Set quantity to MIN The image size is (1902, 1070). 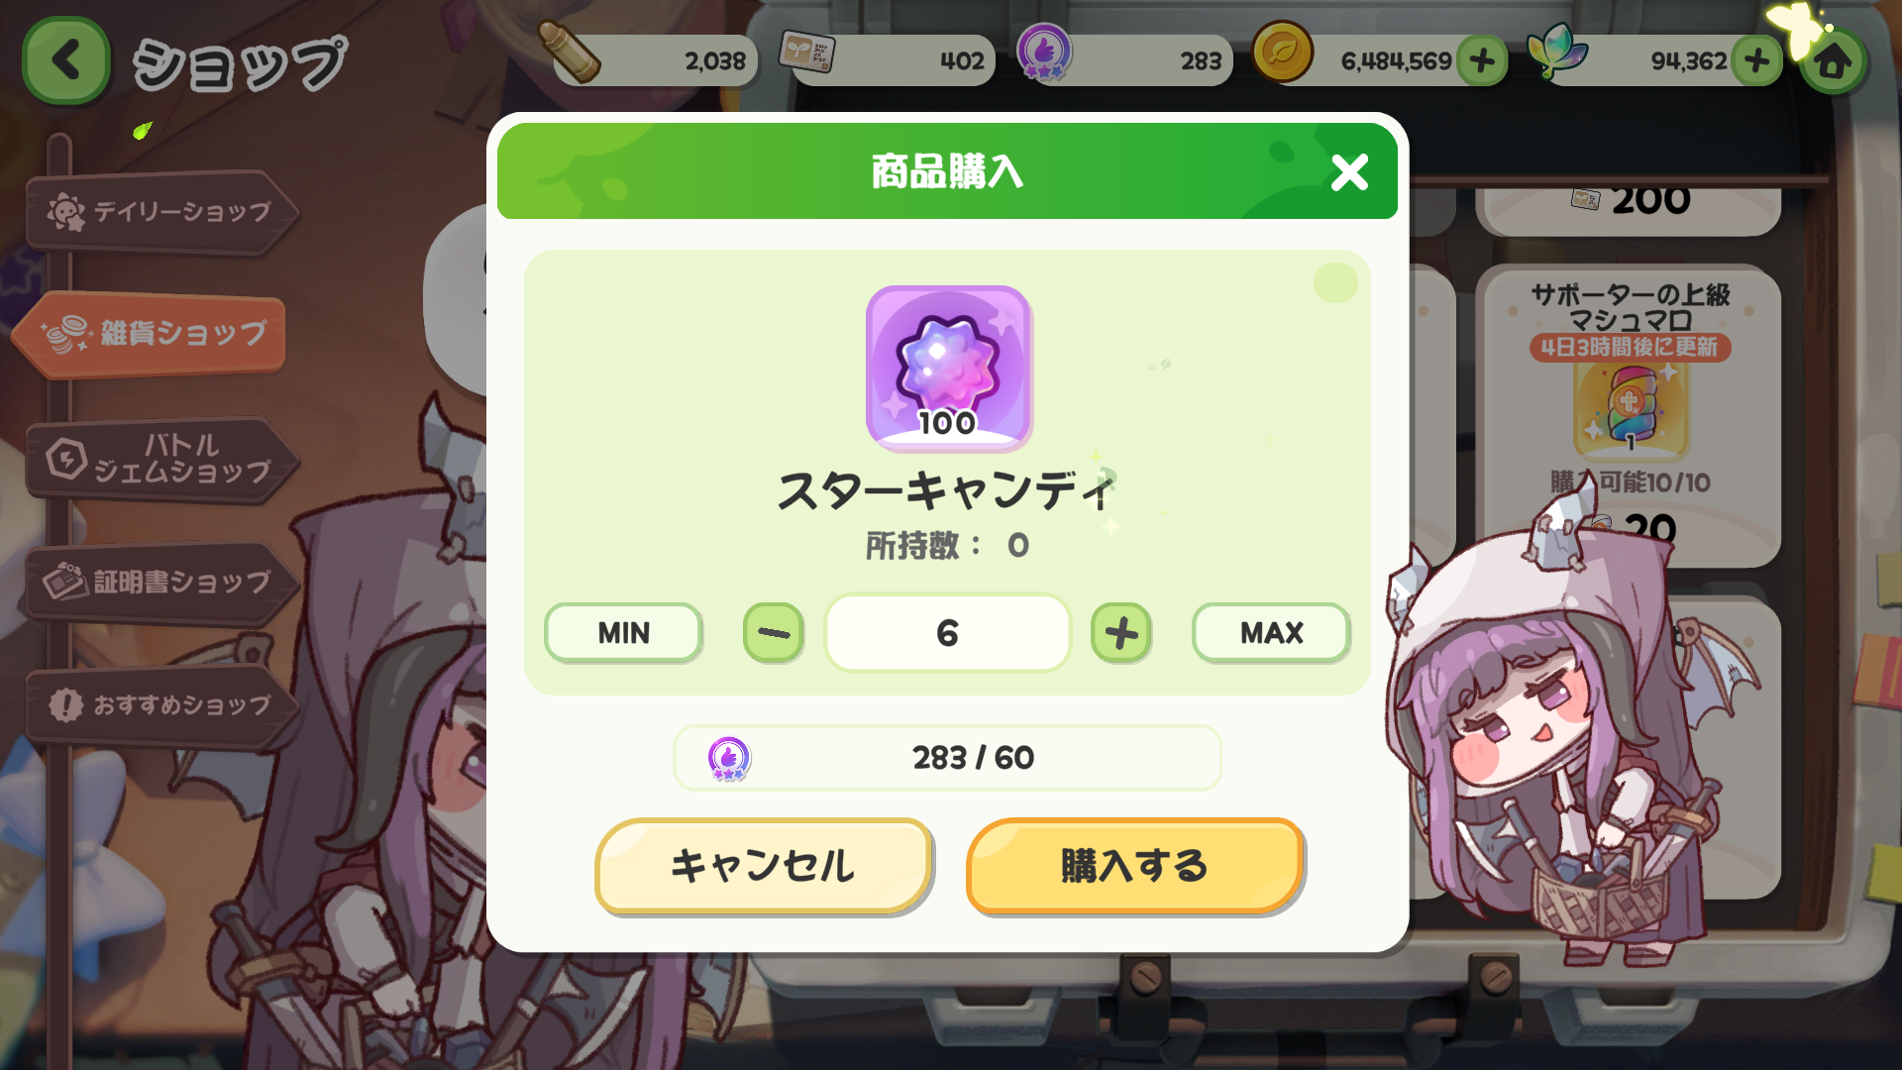tap(623, 632)
